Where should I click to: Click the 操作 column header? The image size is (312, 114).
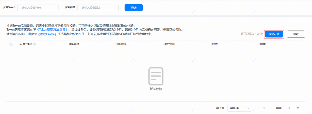tap(263, 44)
